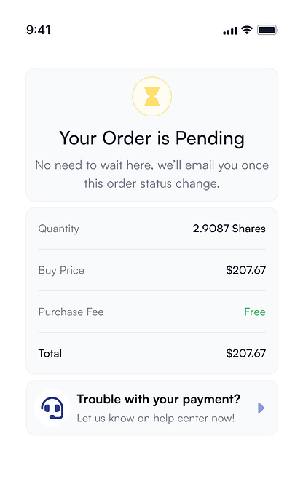Screen dimensions: 303x495
Task: Select "Trouble with your payment?" heading
Action: coord(159,399)
